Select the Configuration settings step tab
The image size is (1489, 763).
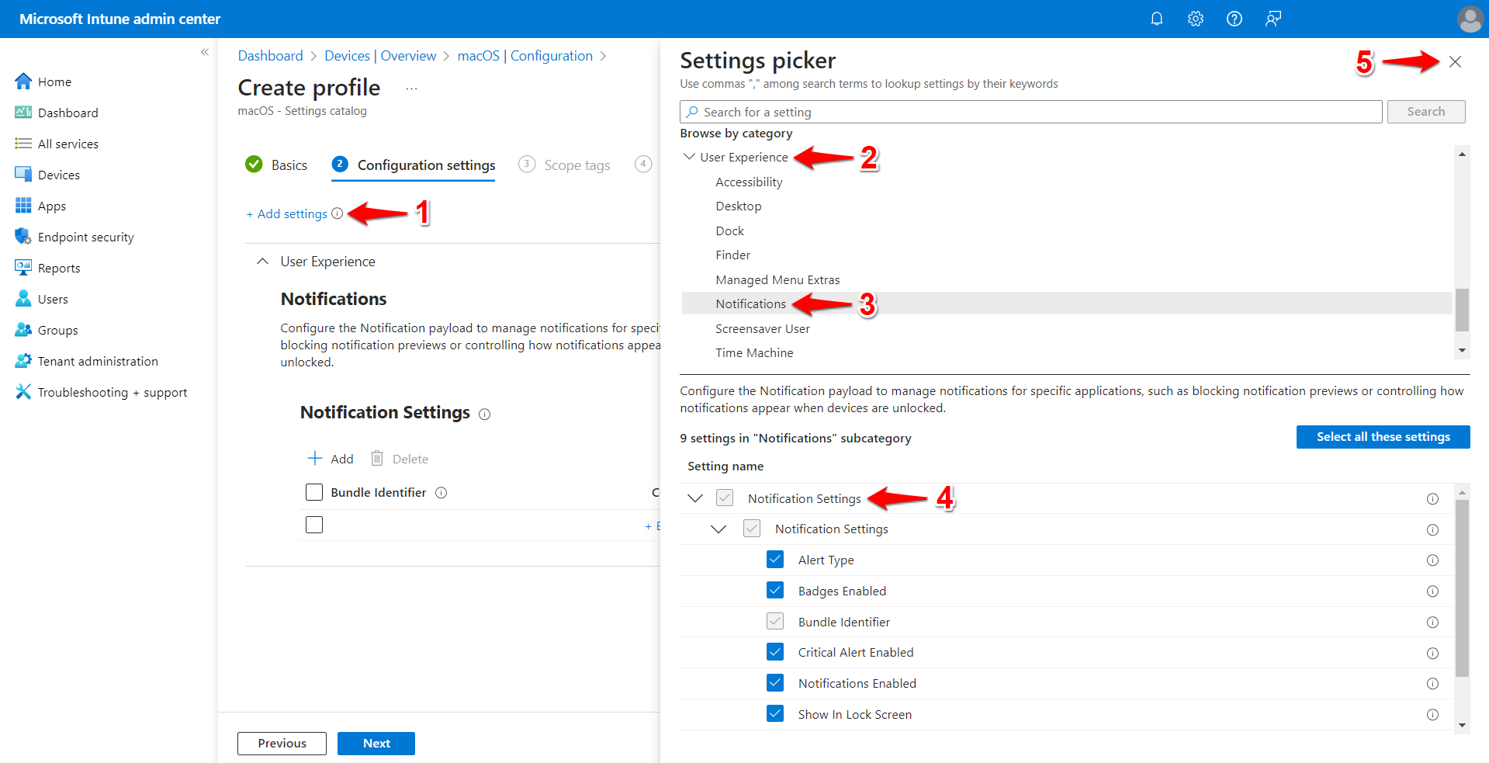[414, 165]
